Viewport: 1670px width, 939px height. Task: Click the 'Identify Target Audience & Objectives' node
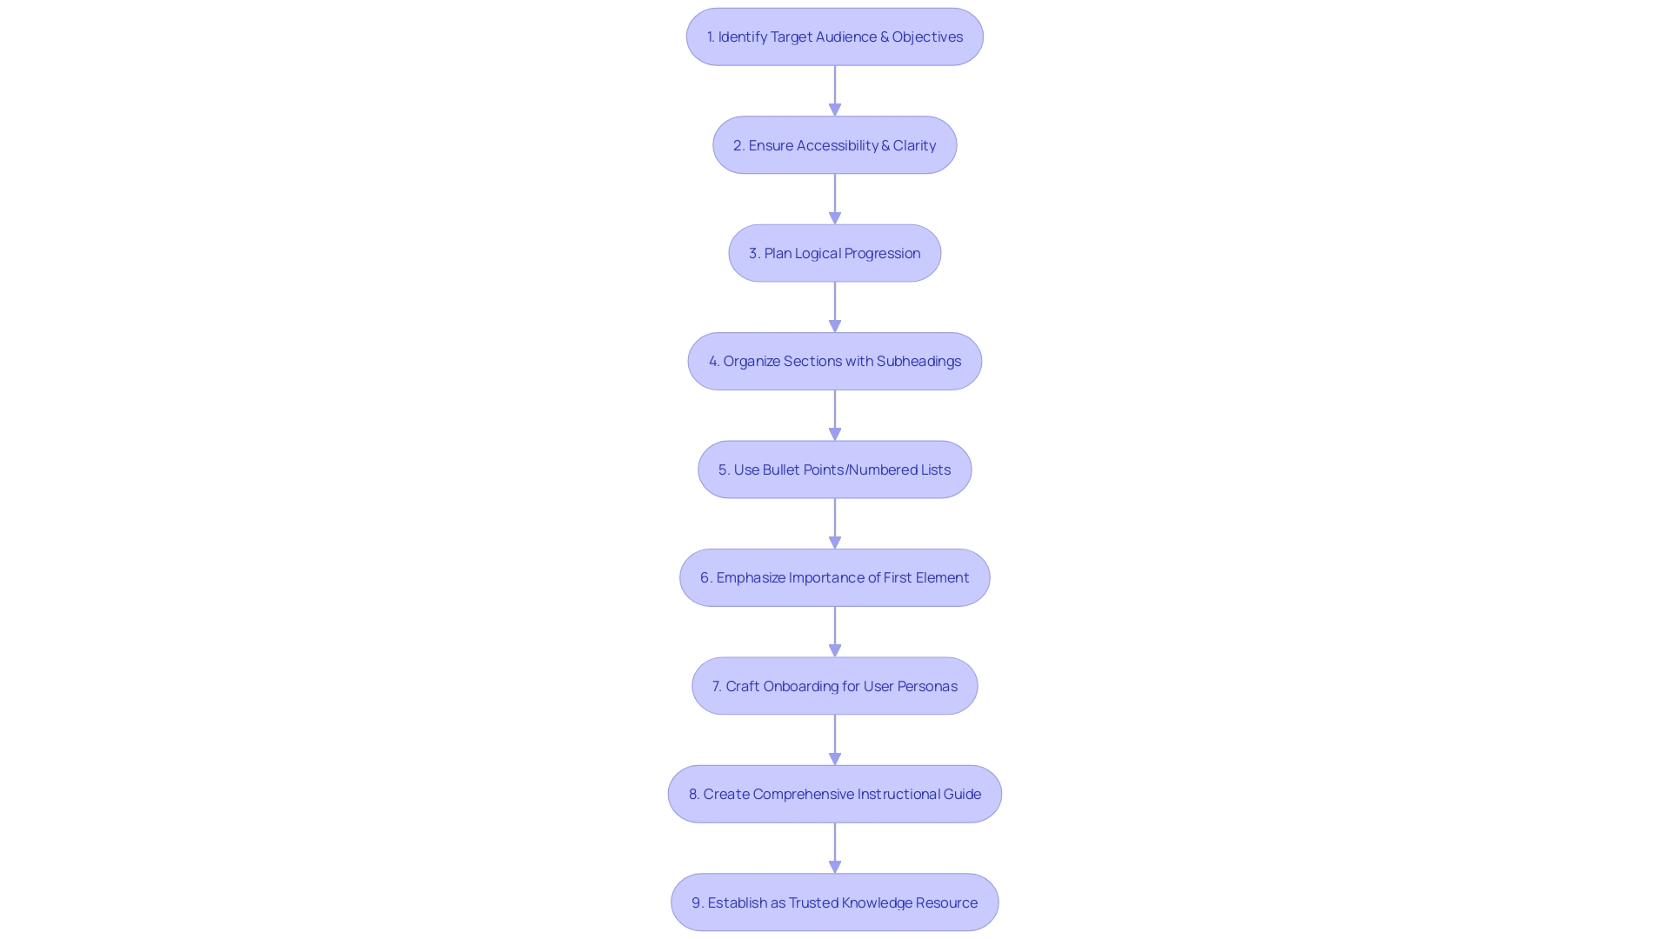834,37
